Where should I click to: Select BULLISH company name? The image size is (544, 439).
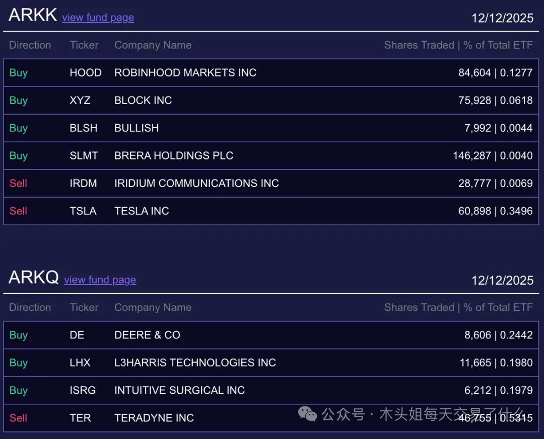click(137, 128)
